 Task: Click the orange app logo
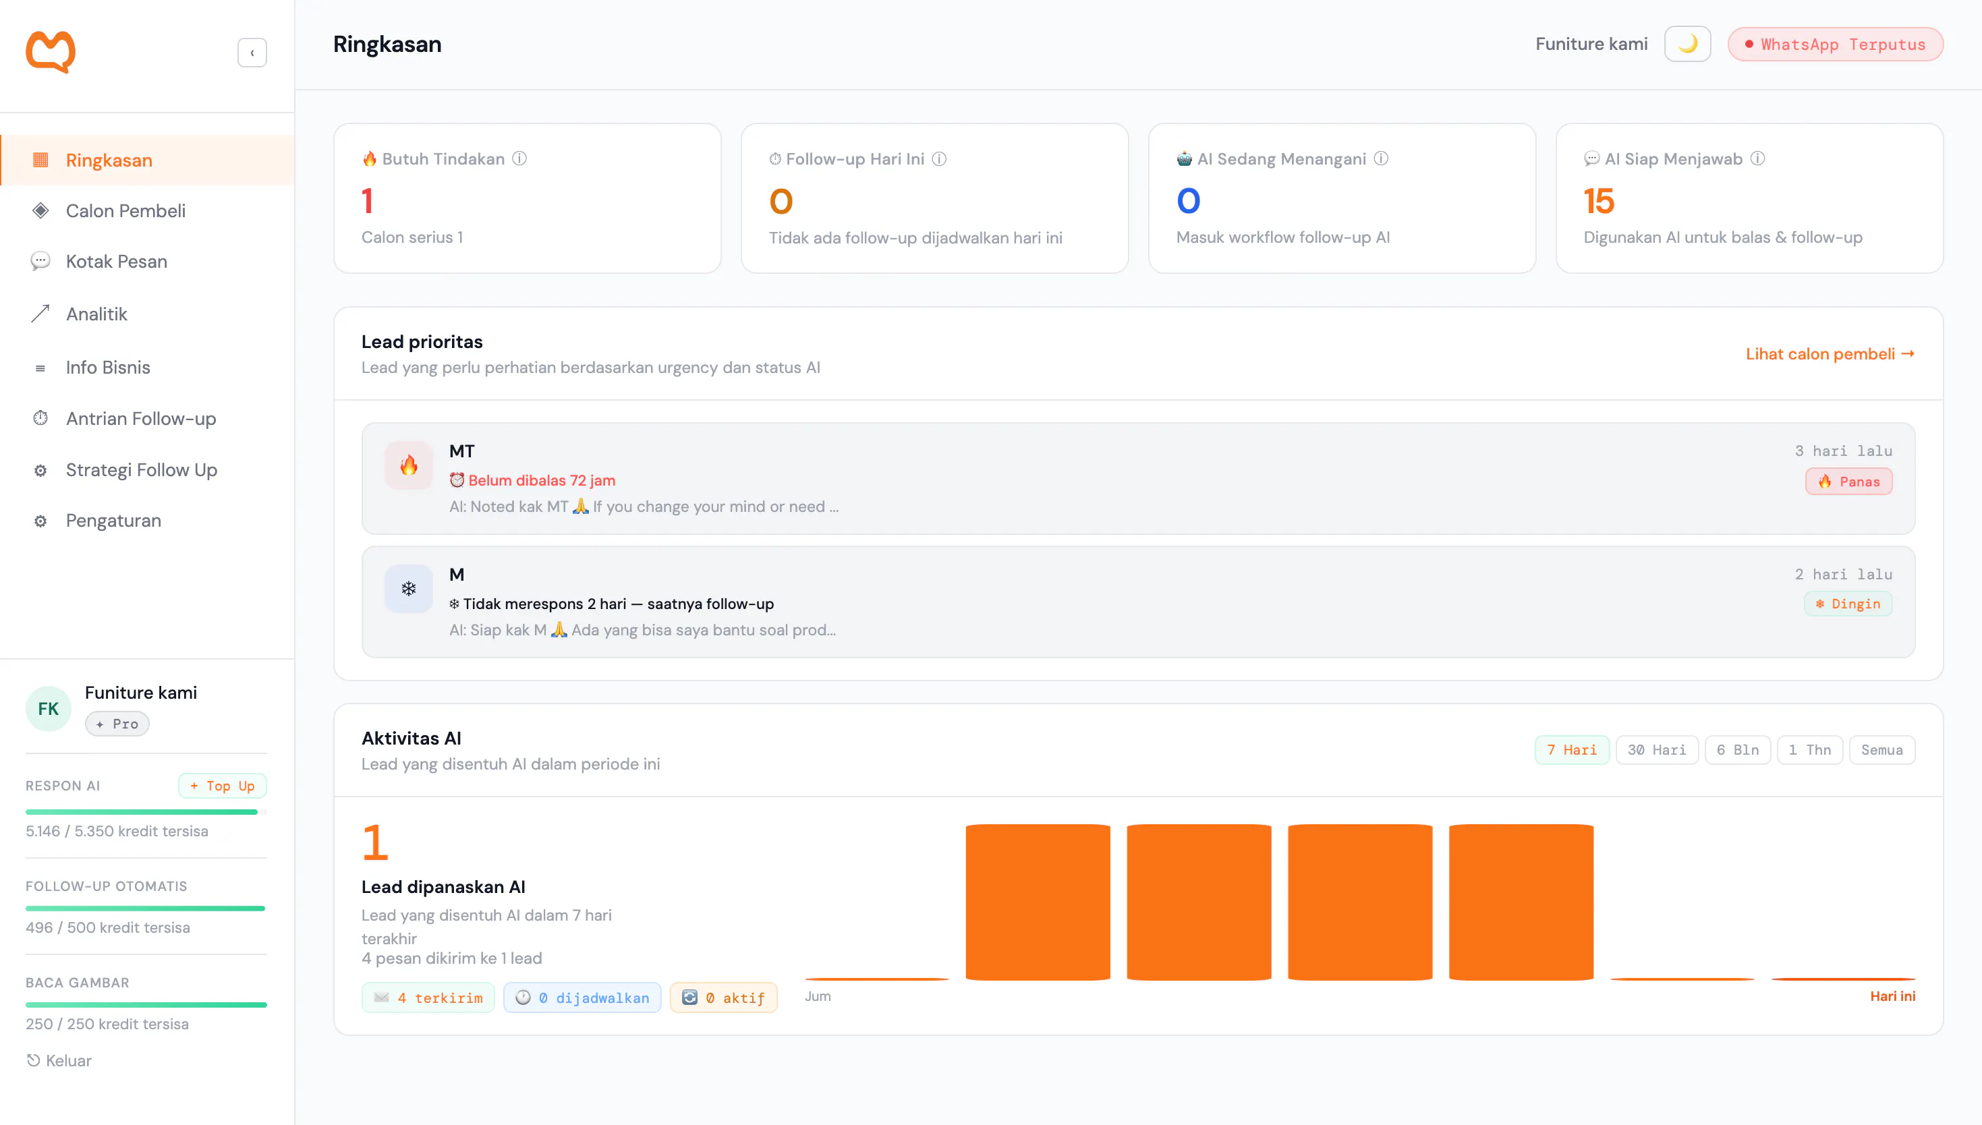pyautogui.click(x=51, y=52)
